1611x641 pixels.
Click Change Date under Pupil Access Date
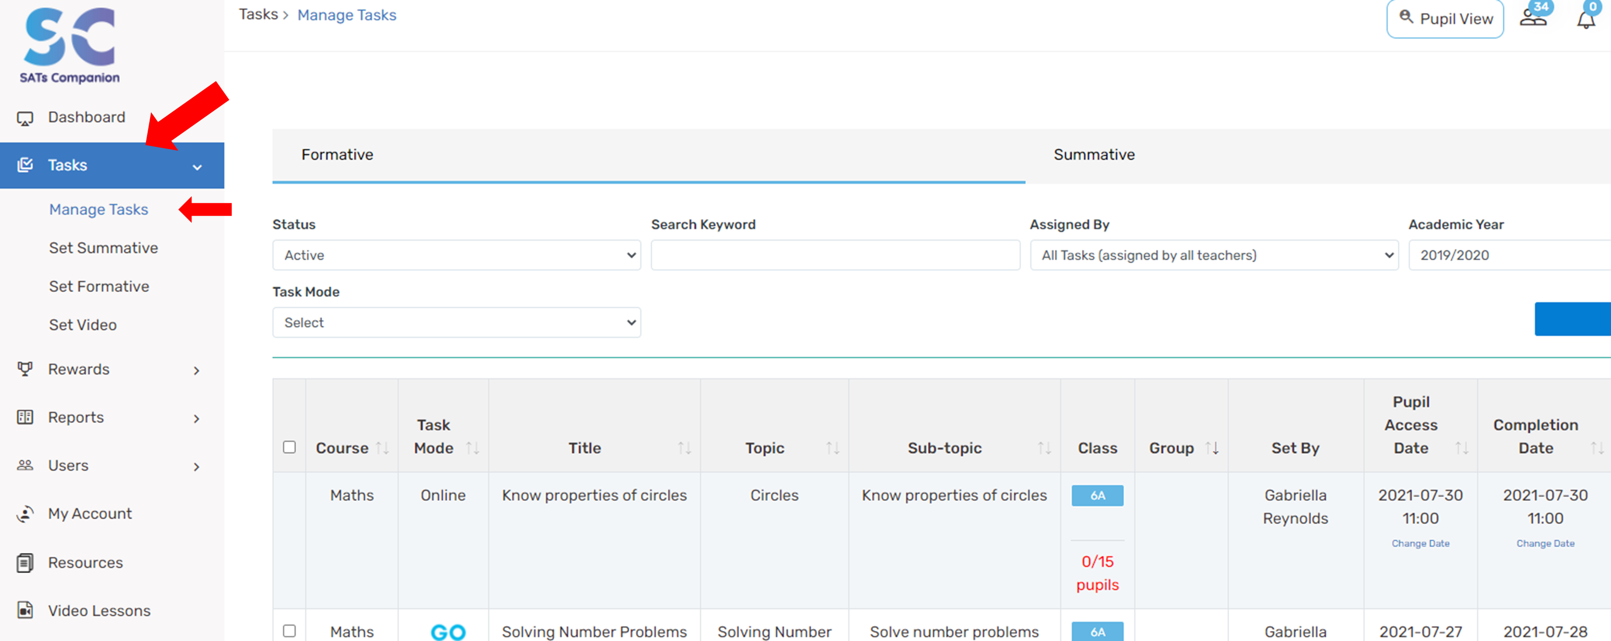tap(1420, 543)
